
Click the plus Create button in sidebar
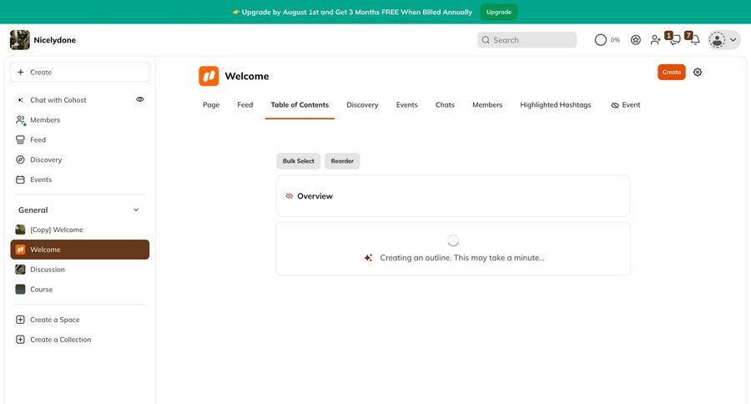(79, 72)
